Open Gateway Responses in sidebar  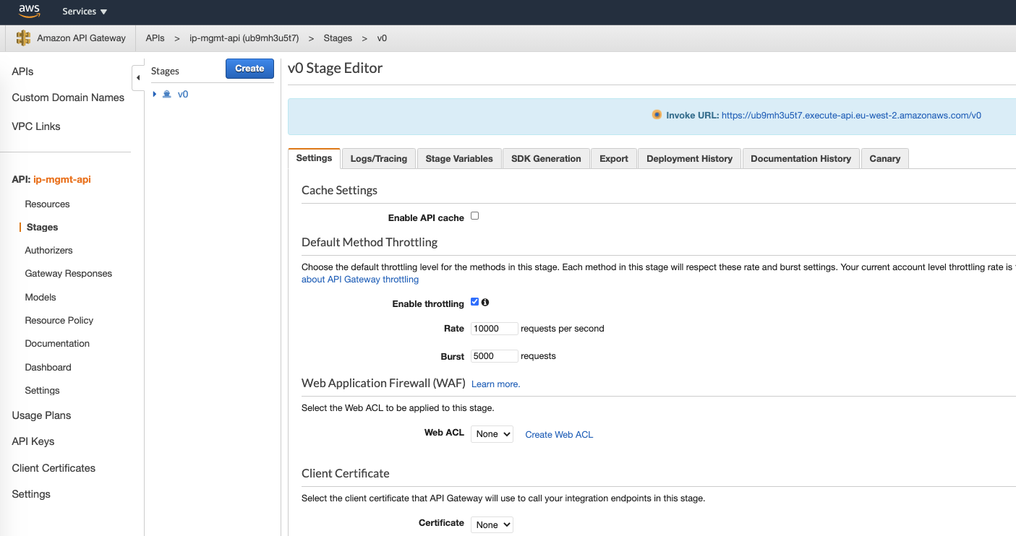[x=69, y=274]
